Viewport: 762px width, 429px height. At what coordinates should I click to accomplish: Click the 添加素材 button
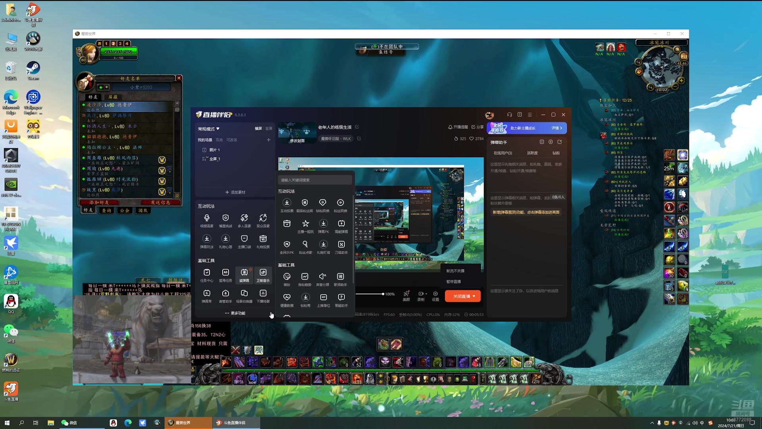235,192
